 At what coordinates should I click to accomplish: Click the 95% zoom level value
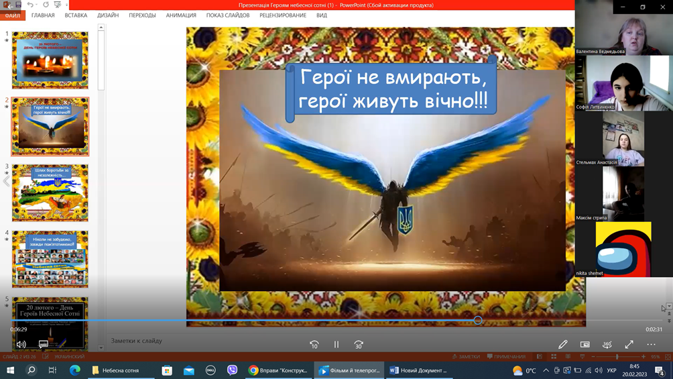pyautogui.click(x=656, y=357)
